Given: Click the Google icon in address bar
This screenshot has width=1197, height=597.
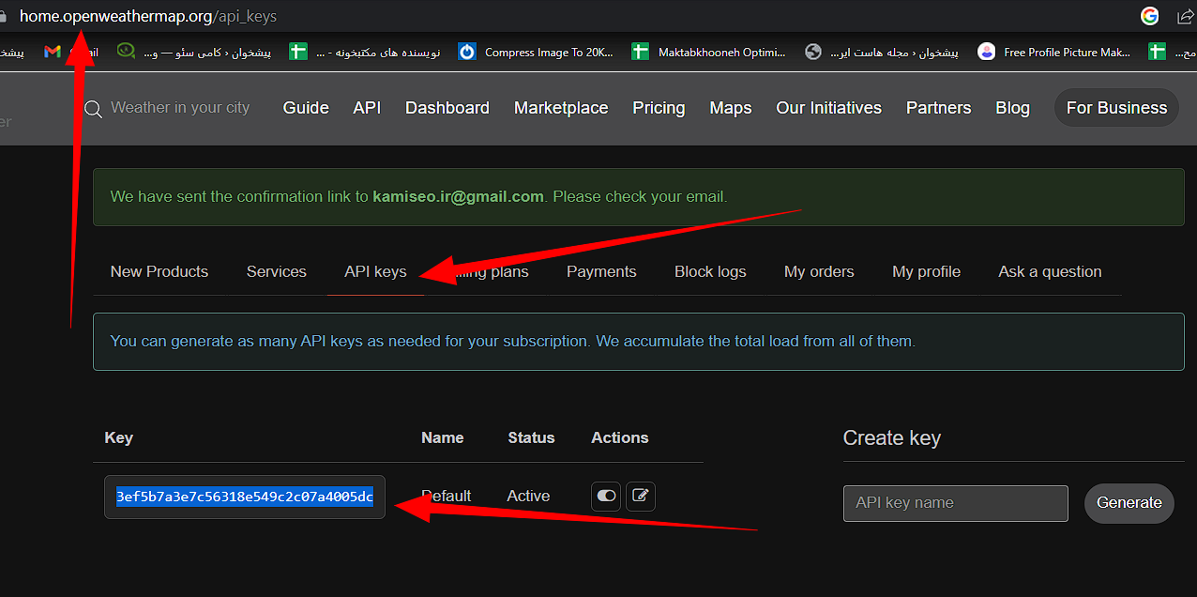Looking at the screenshot, I should click(x=1149, y=16).
